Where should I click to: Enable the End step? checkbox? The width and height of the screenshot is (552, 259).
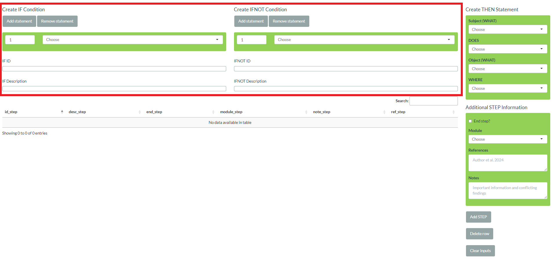(470, 121)
